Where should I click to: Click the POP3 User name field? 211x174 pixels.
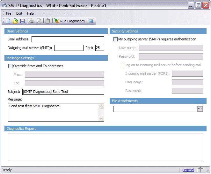click(187, 82)
